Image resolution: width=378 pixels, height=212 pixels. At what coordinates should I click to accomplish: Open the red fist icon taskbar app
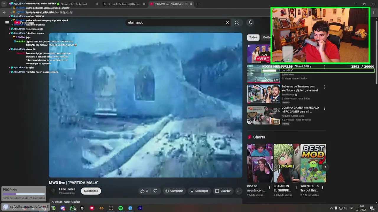(92, 208)
